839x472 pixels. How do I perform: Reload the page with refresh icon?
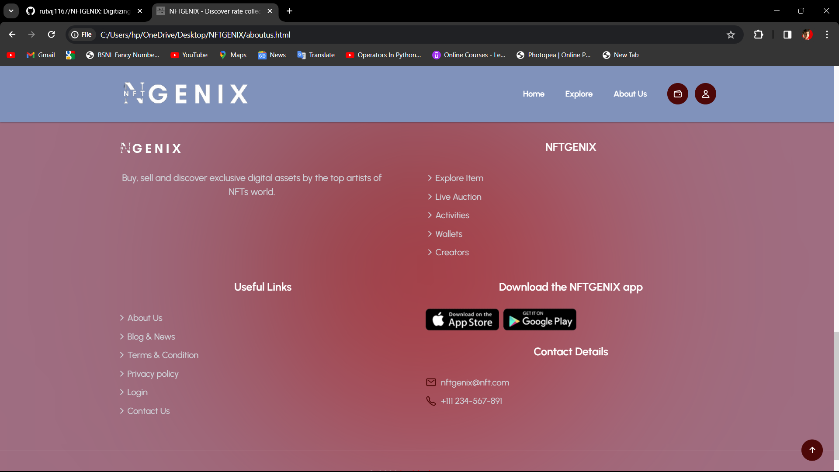51,35
